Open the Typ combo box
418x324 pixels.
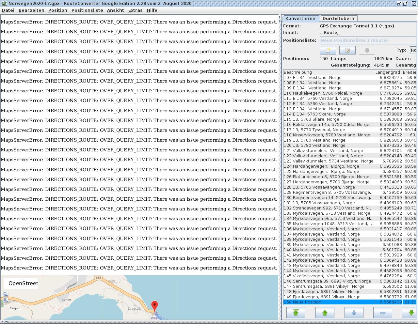coord(413,50)
